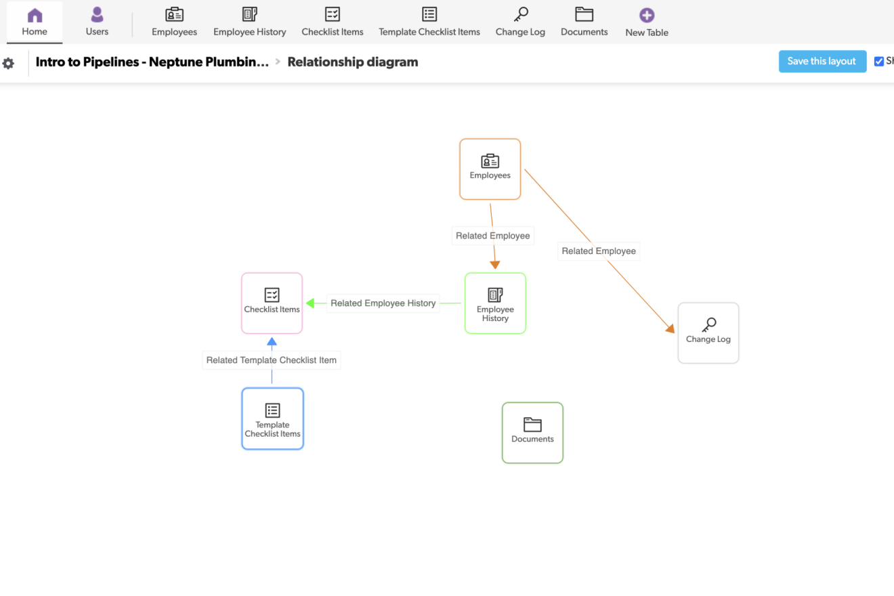Click the Change Log key icon in toolbar
Image resolution: width=894 pixels, height=596 pixels.
(520, 15)
